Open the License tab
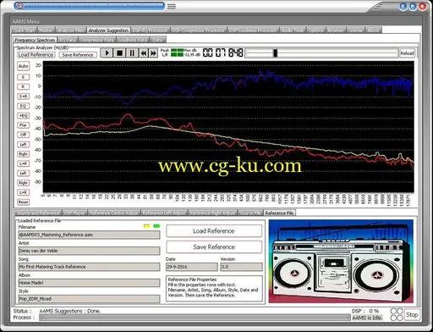The height and width of the screenshot is (332, 433). 355,30
